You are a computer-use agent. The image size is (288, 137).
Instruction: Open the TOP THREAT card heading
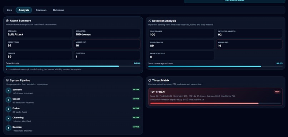pyautogui.click(x=158, y=92)
